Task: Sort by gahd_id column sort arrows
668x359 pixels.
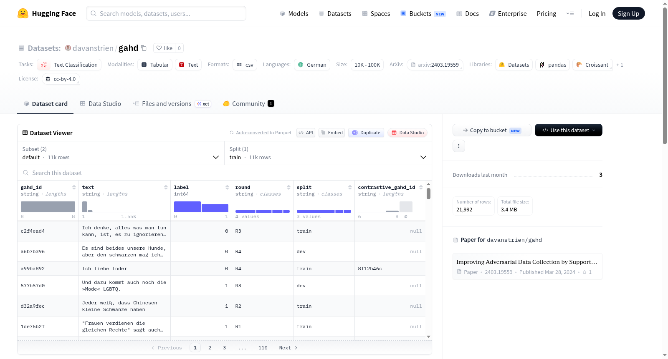Action: (74, 187)
